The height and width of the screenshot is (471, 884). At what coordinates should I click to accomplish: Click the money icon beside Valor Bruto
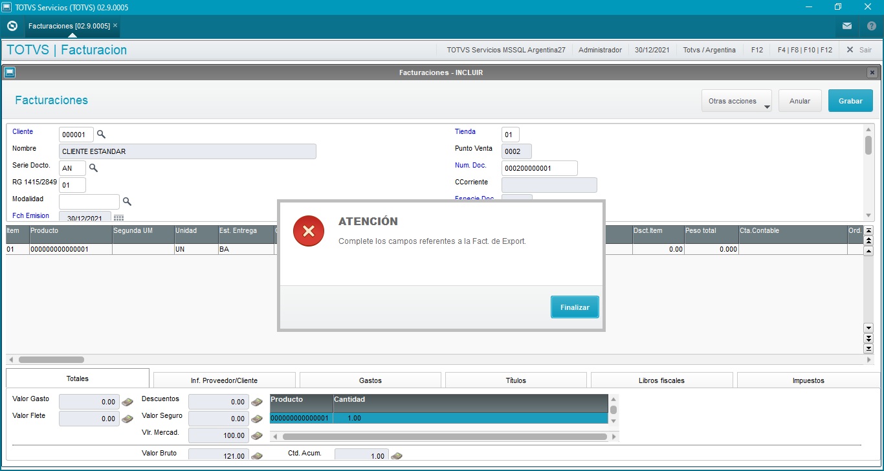257,455
